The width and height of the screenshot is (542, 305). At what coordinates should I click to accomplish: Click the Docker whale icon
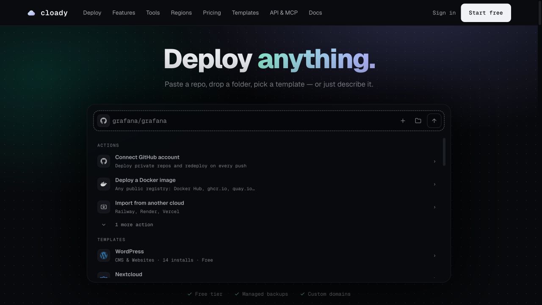tap(104, 184)
